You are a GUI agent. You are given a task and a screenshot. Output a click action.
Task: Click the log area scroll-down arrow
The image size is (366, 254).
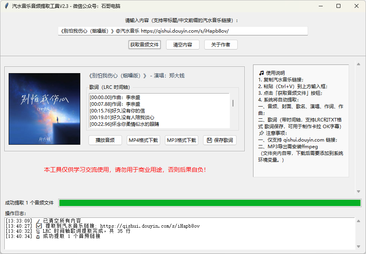tap(358, 247)
